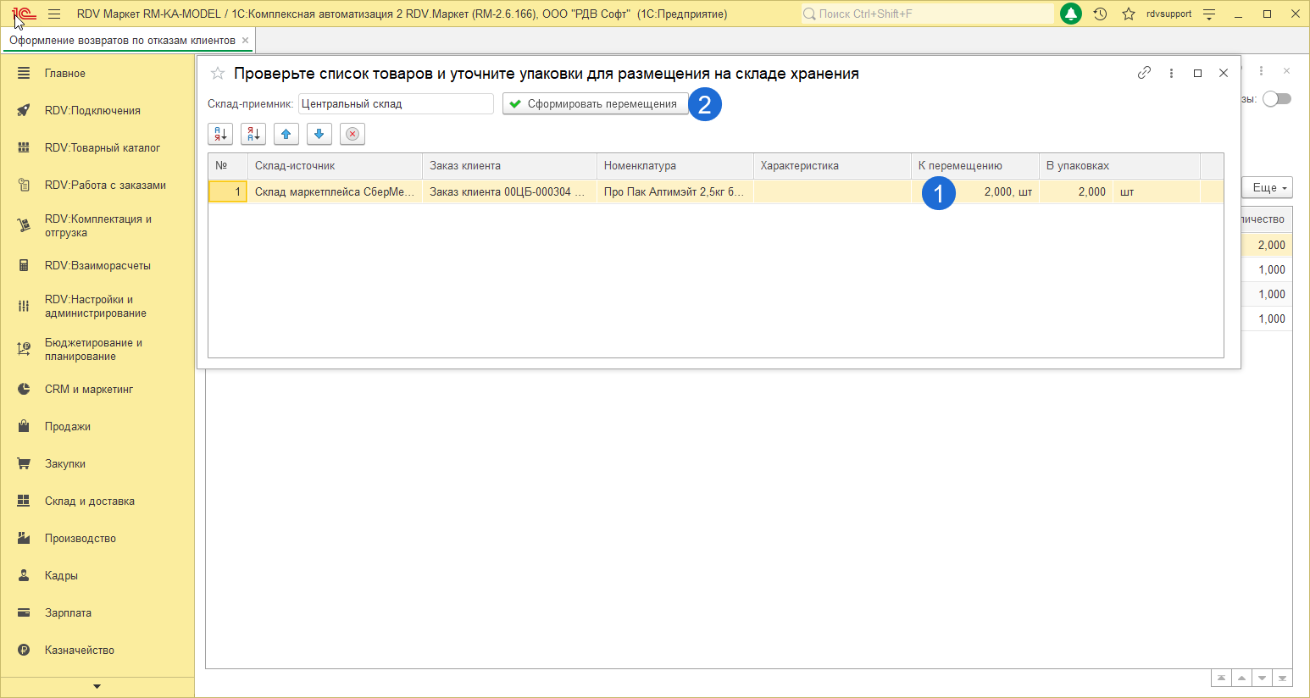The image size is (1310, 698).
Task: Open favorites star in title bar
Action: [1129, 14]
